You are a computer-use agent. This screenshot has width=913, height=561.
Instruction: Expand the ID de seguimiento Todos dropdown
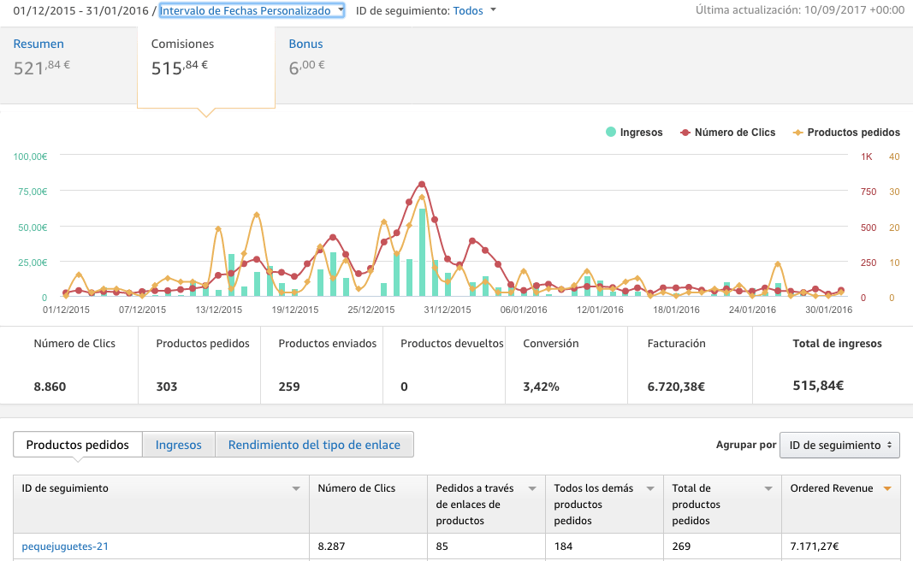click(475, 10)
